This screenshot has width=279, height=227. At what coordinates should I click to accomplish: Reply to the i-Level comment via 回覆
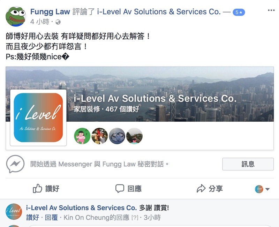click(x=51, y=217)
